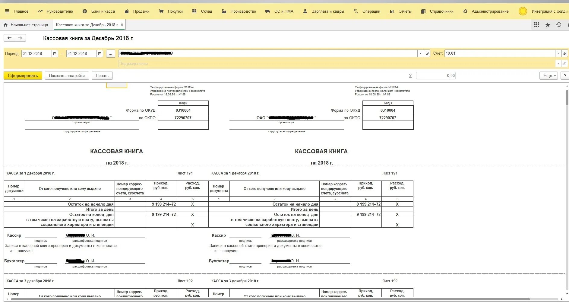Open the organization record via open icon

point(427,53)
